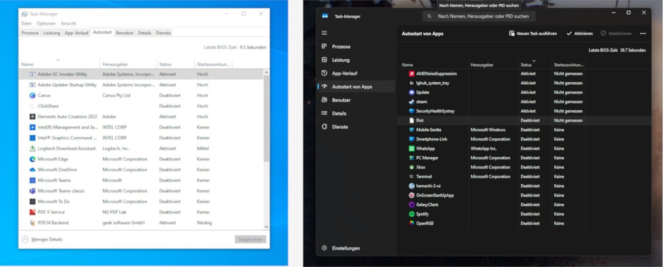Select the Microsoft Edge icon
Image resolution: width=663 pixels, height=267 pixels.
click(x=33, y=159)
